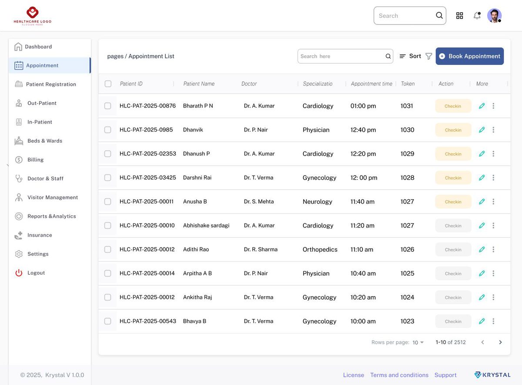Toggle the select-all checkbox in table header
The image size is (522, 385).
(108, 84)
